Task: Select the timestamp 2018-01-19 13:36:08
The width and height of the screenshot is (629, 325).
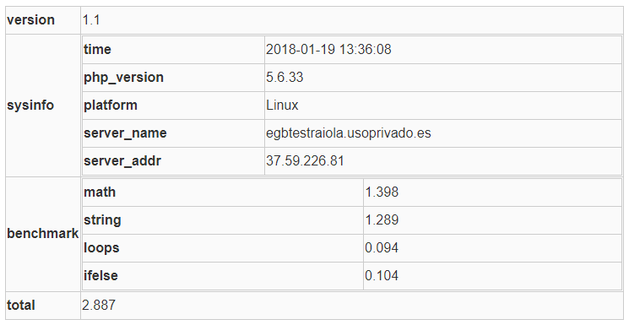Action: [x=328, y=49]
